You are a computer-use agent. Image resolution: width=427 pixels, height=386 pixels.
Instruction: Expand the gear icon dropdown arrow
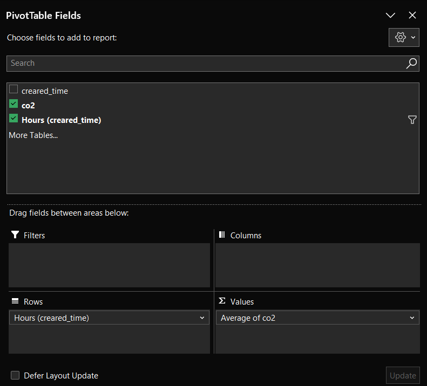[413, 38]
